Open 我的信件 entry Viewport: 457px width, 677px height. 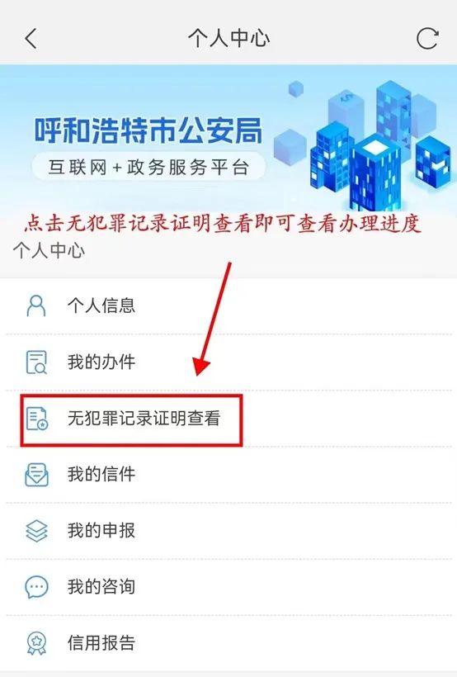point(228,475)
